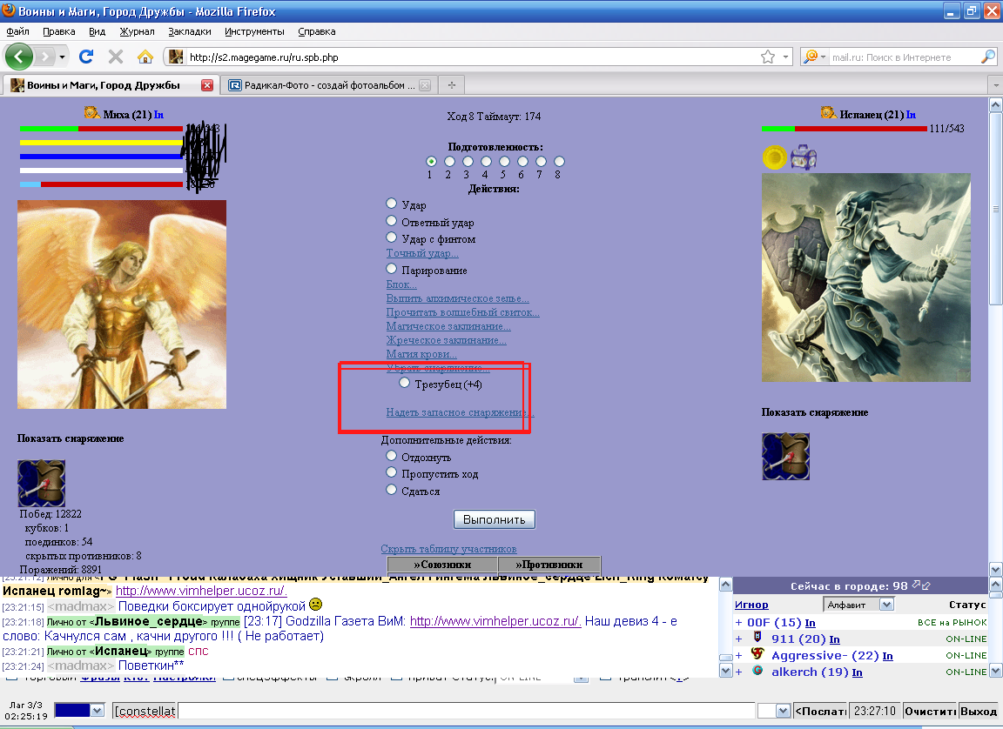Open the list-all-tabs dropdown arrow
This screenshot has height=729, width=1003.
pyautogui.click(x=995, y=85)
